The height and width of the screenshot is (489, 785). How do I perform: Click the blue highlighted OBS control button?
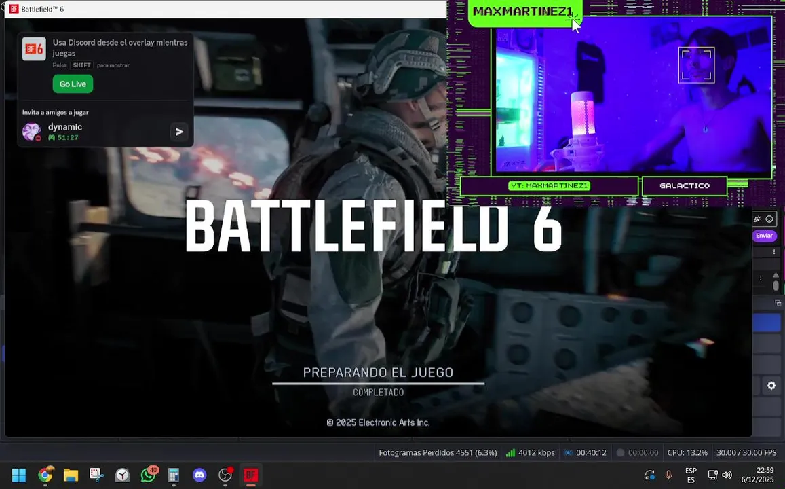pos(767,323)
